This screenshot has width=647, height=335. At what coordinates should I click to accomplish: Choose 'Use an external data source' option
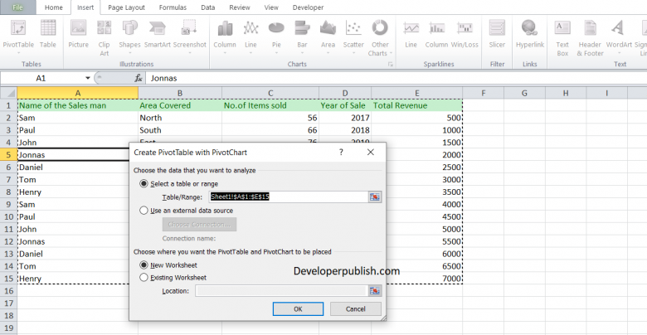click(x=145, y=211)
